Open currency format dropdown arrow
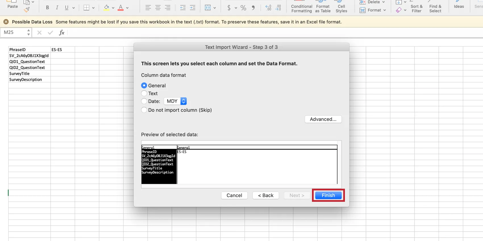Image resolution: width=483 pixels, height=241 pixels. pos(236,8)
